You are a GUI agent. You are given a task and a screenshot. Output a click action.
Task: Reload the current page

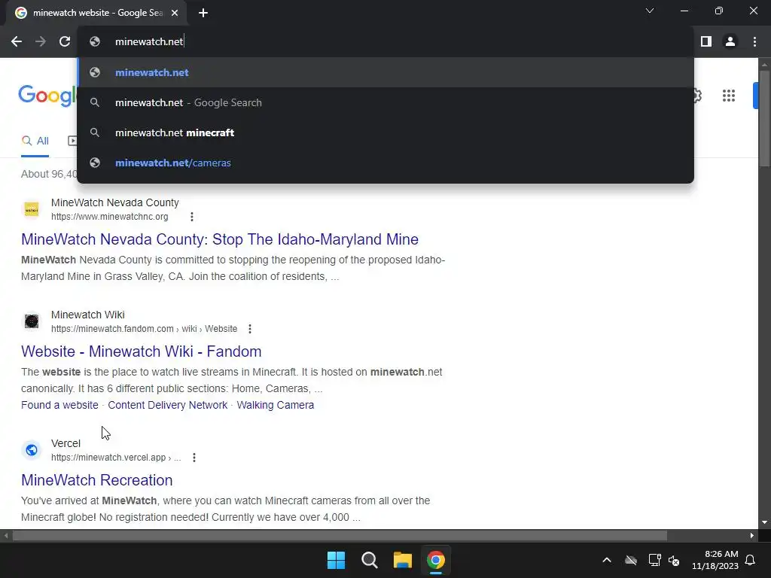tap(65, 42)
